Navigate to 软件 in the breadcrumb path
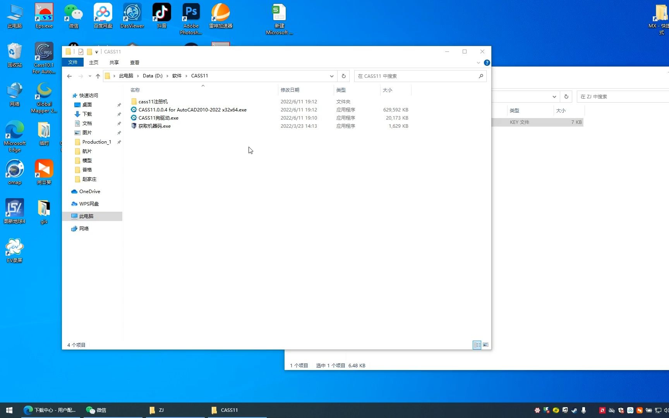Viewport: 669px width, 418px height. (177, 76)
